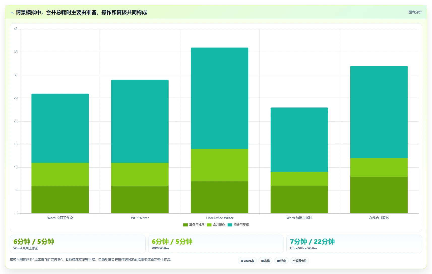Click the x-axis label Word 加批量插件
This screenshot has width=432, height=274.
(x=299, y=218)
